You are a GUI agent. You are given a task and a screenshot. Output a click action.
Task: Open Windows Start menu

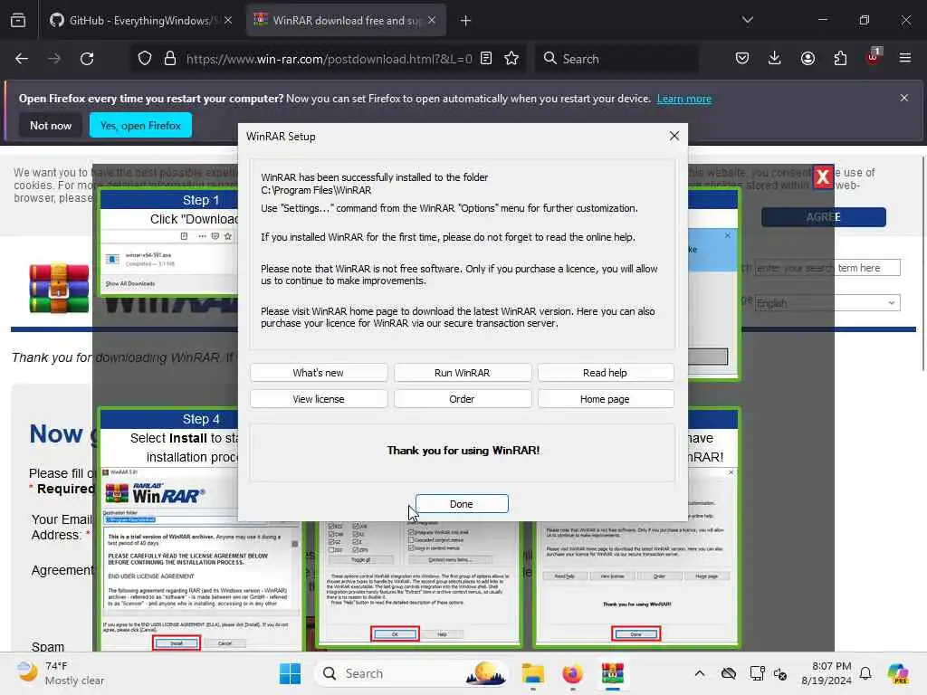[x=290, y=673]
